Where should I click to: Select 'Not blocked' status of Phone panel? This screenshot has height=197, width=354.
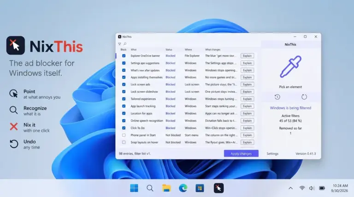coord(173,135)
